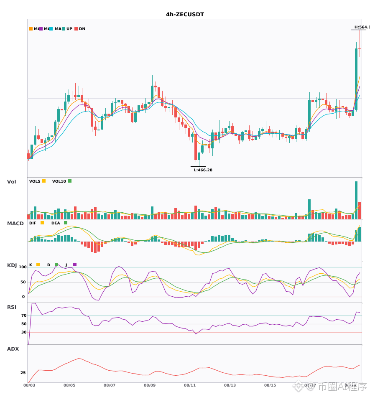The width and height of the screenshot is (370, 397).
Task: Click the VOL10 legend text
Action: click(x=59, y=181)
